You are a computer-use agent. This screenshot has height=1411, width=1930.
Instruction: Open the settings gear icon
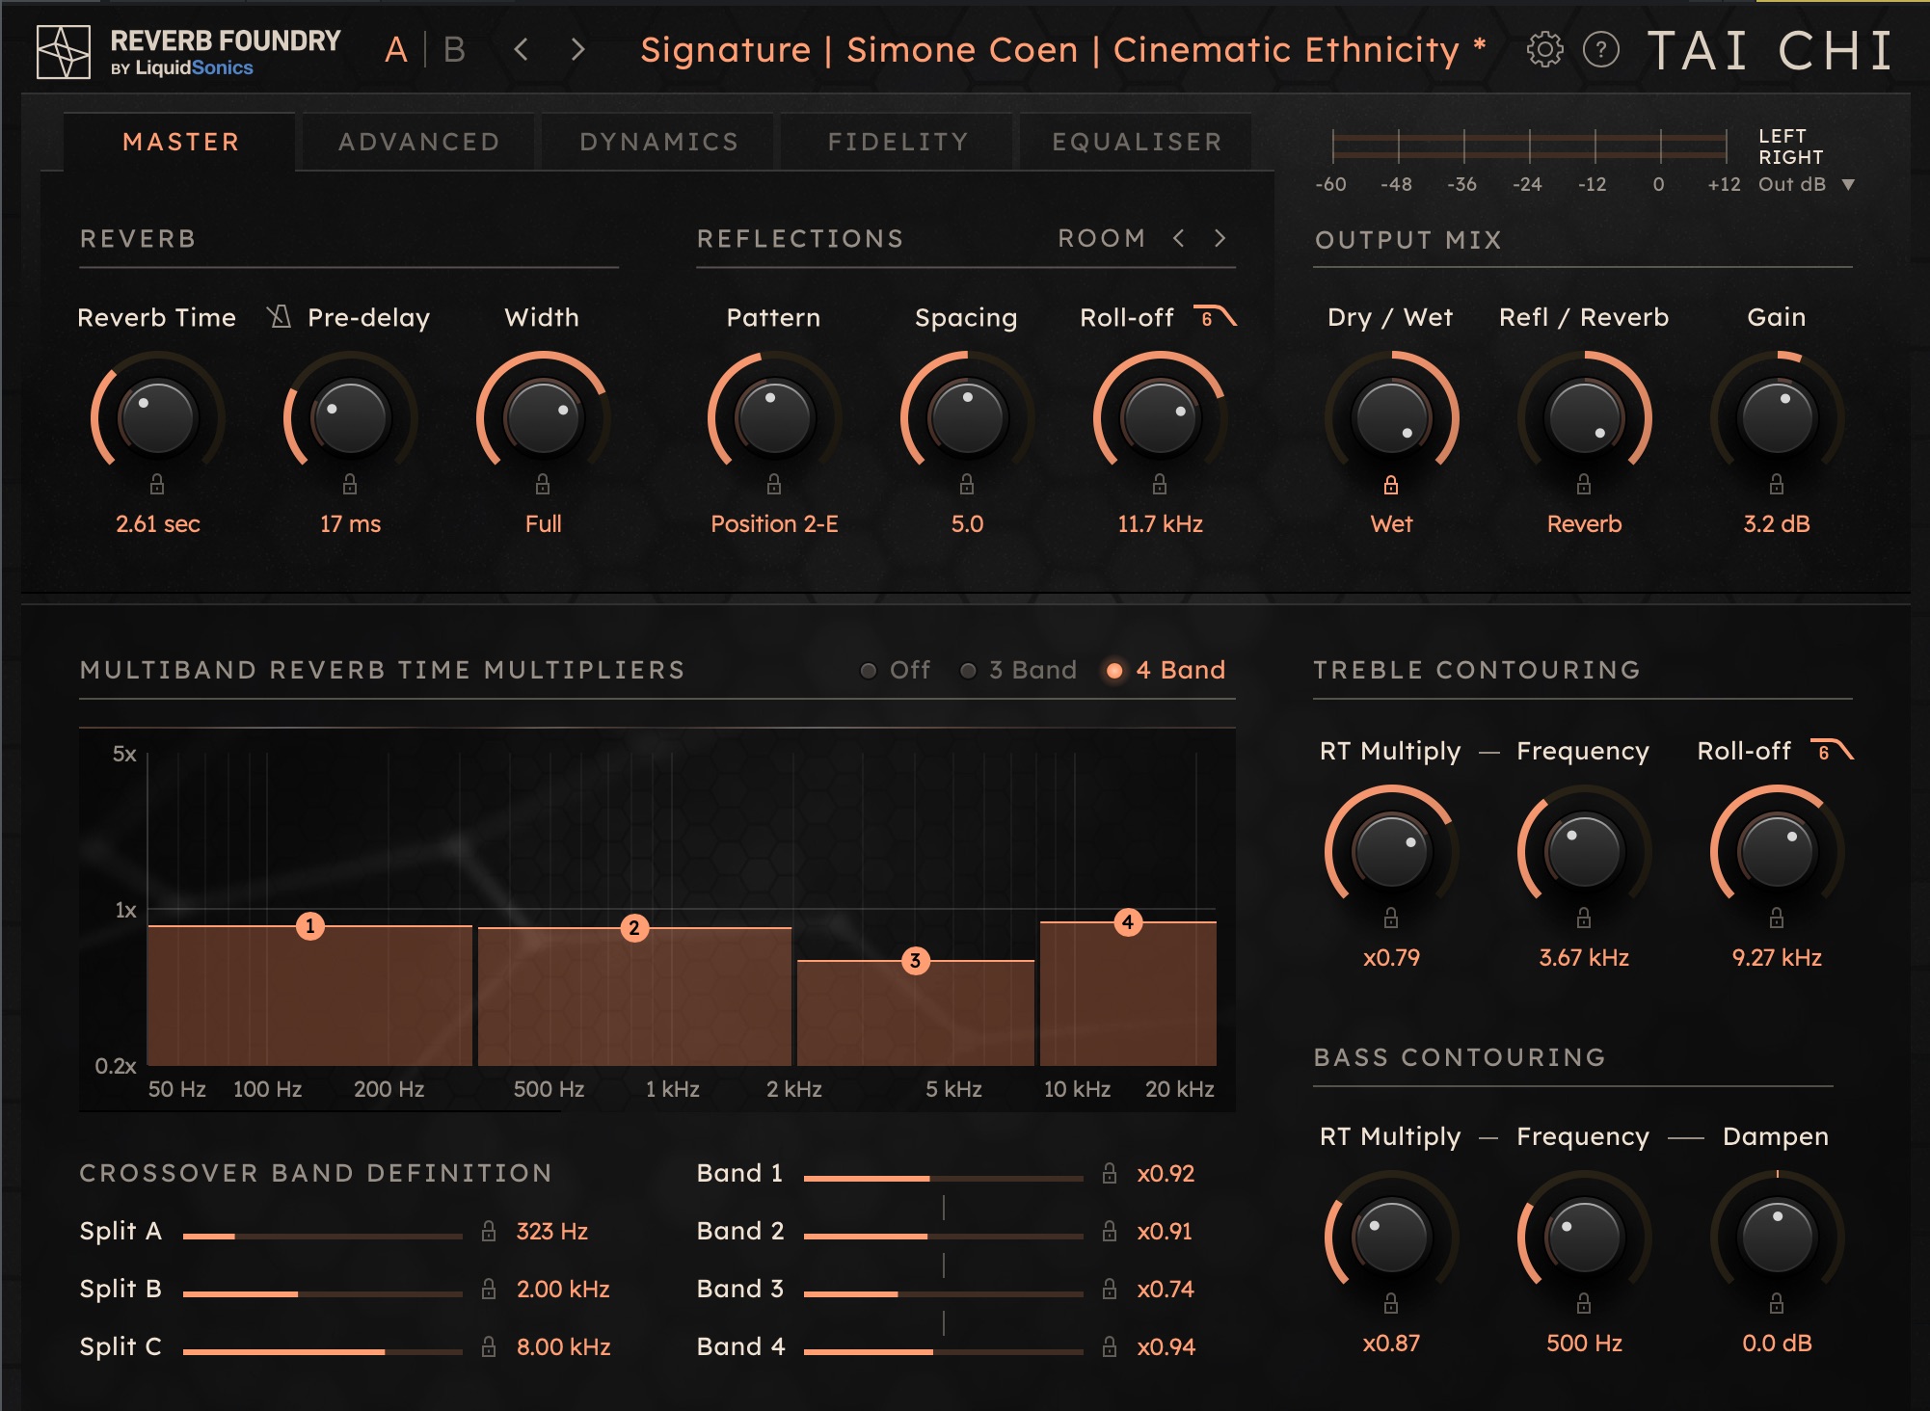click(1544, 49)
